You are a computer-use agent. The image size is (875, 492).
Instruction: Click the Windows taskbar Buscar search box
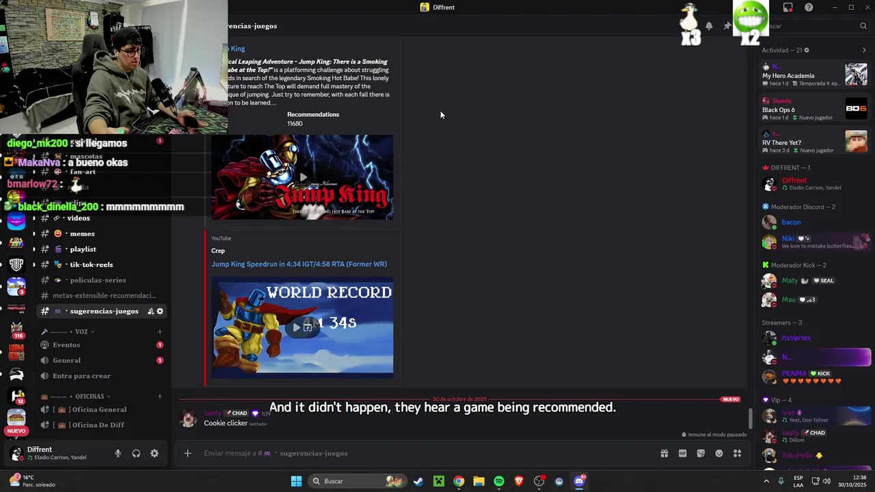(356, 481)
